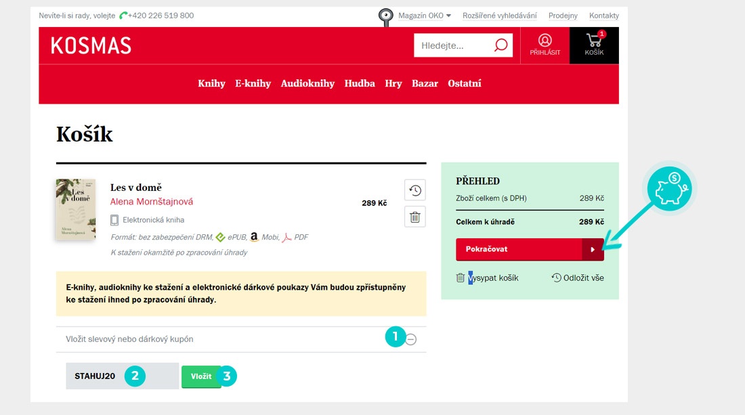Open Les v domě book cover thumbnail

[75, 209]
